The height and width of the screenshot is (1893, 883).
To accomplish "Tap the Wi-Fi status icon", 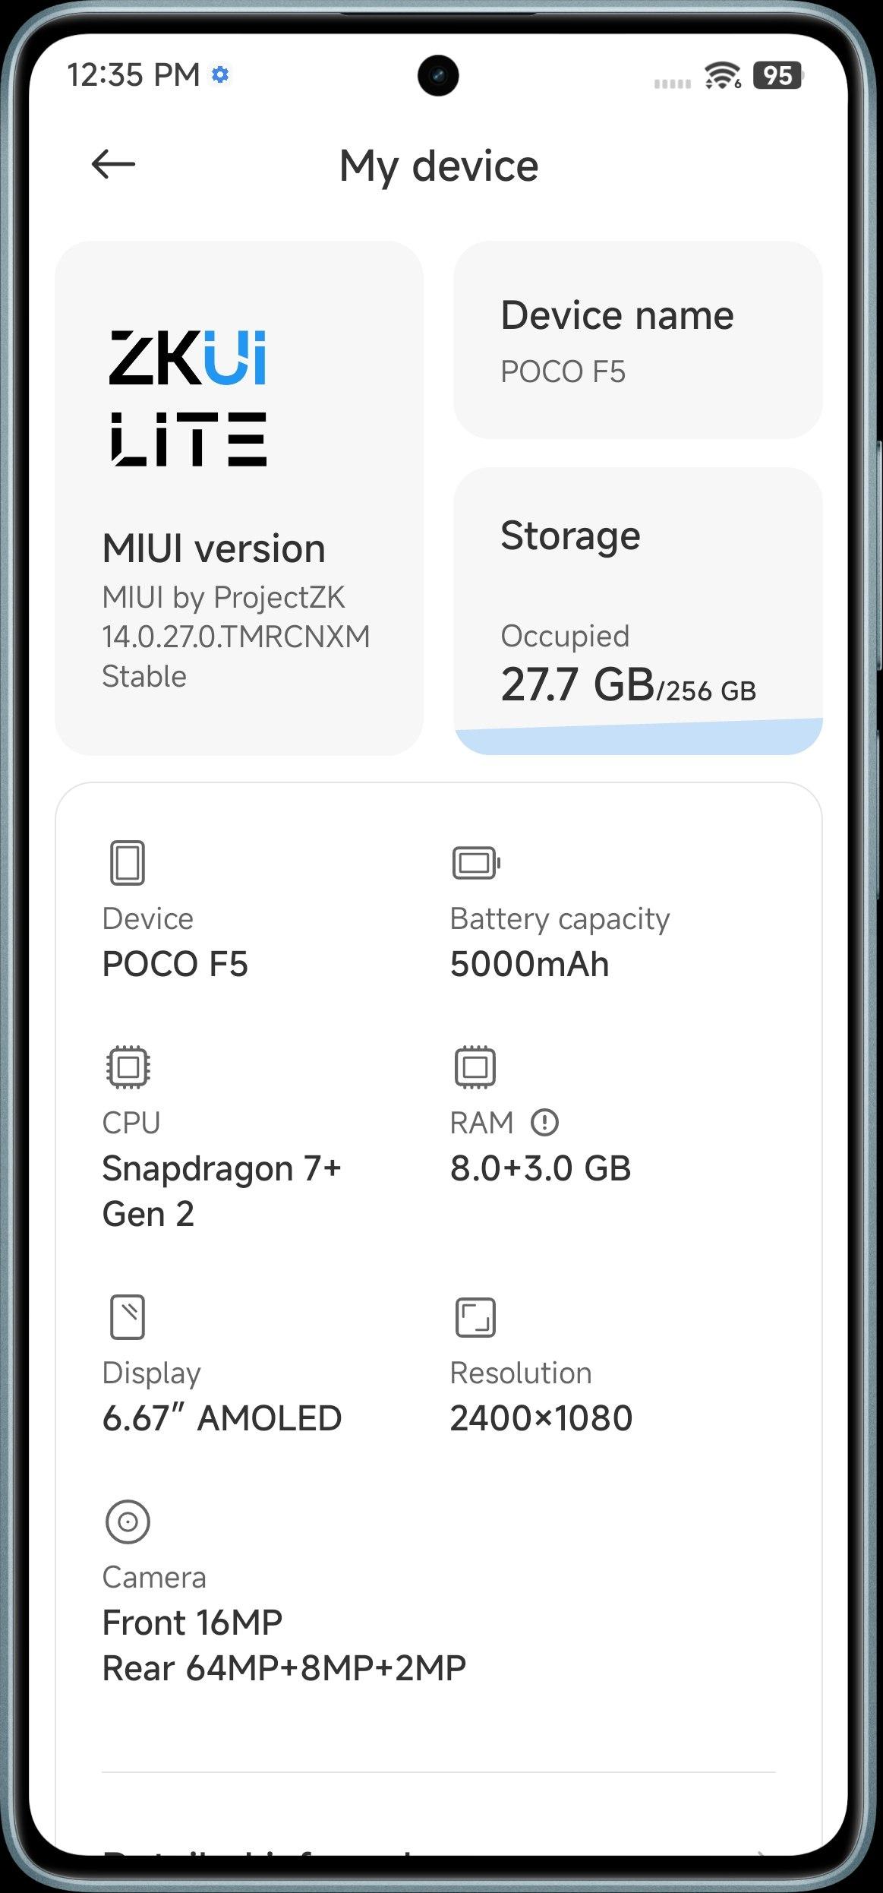I will pyautogui.click(x=722, y=75).
